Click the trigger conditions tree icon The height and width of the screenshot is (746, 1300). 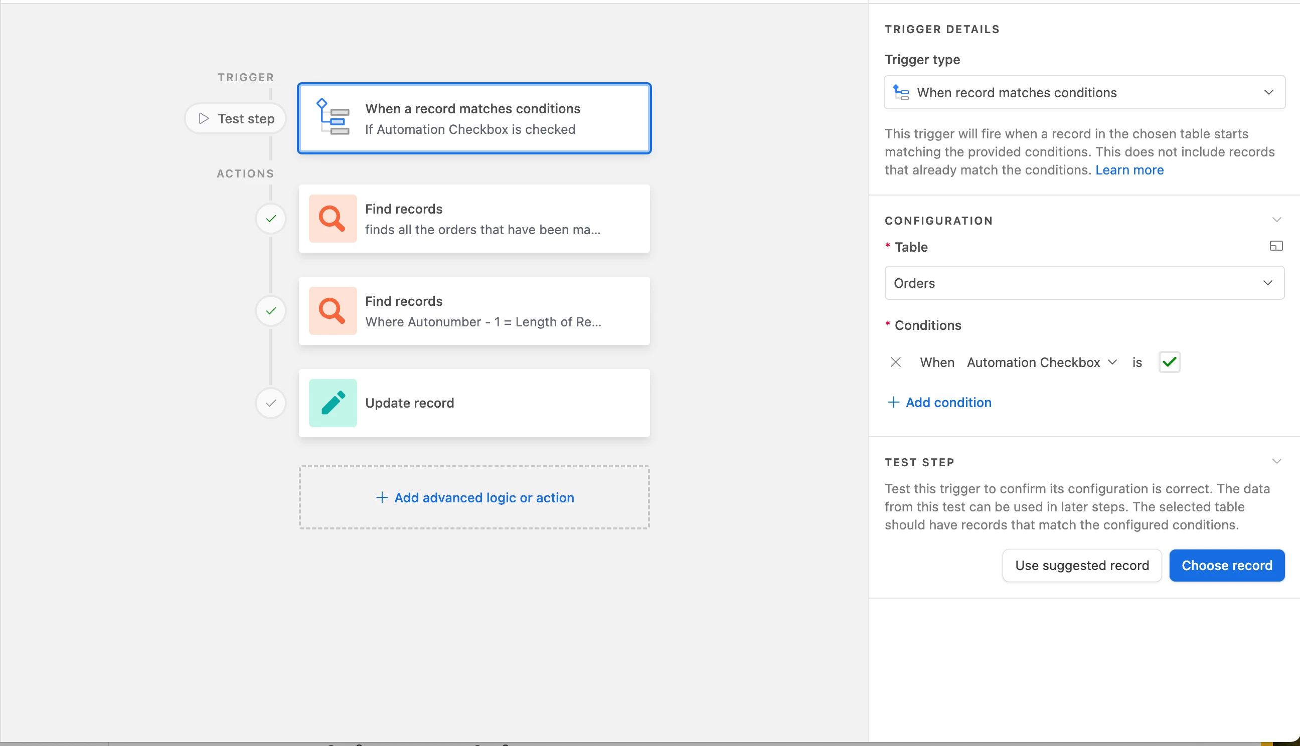coord(333,117)
